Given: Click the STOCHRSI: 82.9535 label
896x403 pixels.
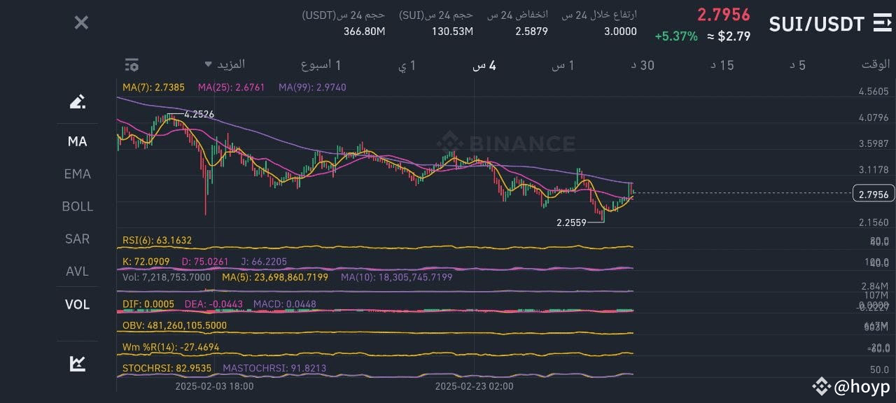Looking at the screenshot, I should click(167, 367).
